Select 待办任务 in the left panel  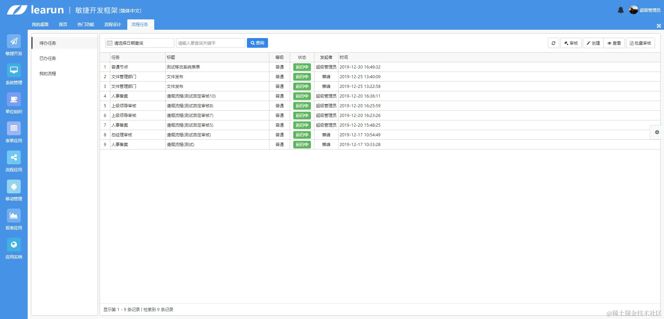(x=64, y=43)
